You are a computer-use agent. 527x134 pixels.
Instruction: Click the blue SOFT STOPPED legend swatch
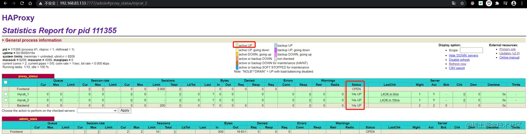237,67
